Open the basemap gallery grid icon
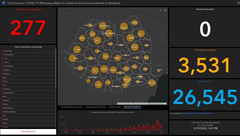 (x=165, y=10)
